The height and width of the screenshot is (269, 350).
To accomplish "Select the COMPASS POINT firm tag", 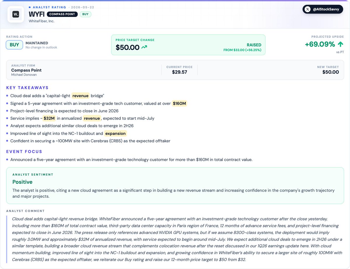I will pos(62,14).
